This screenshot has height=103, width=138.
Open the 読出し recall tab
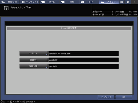tap(49, 2)
